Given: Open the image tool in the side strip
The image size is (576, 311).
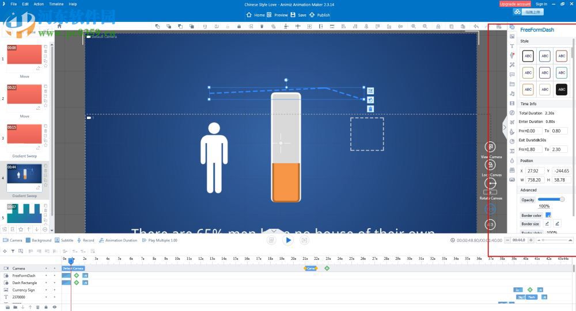Looking at the screenshot, I should click(x=512, y=36).
